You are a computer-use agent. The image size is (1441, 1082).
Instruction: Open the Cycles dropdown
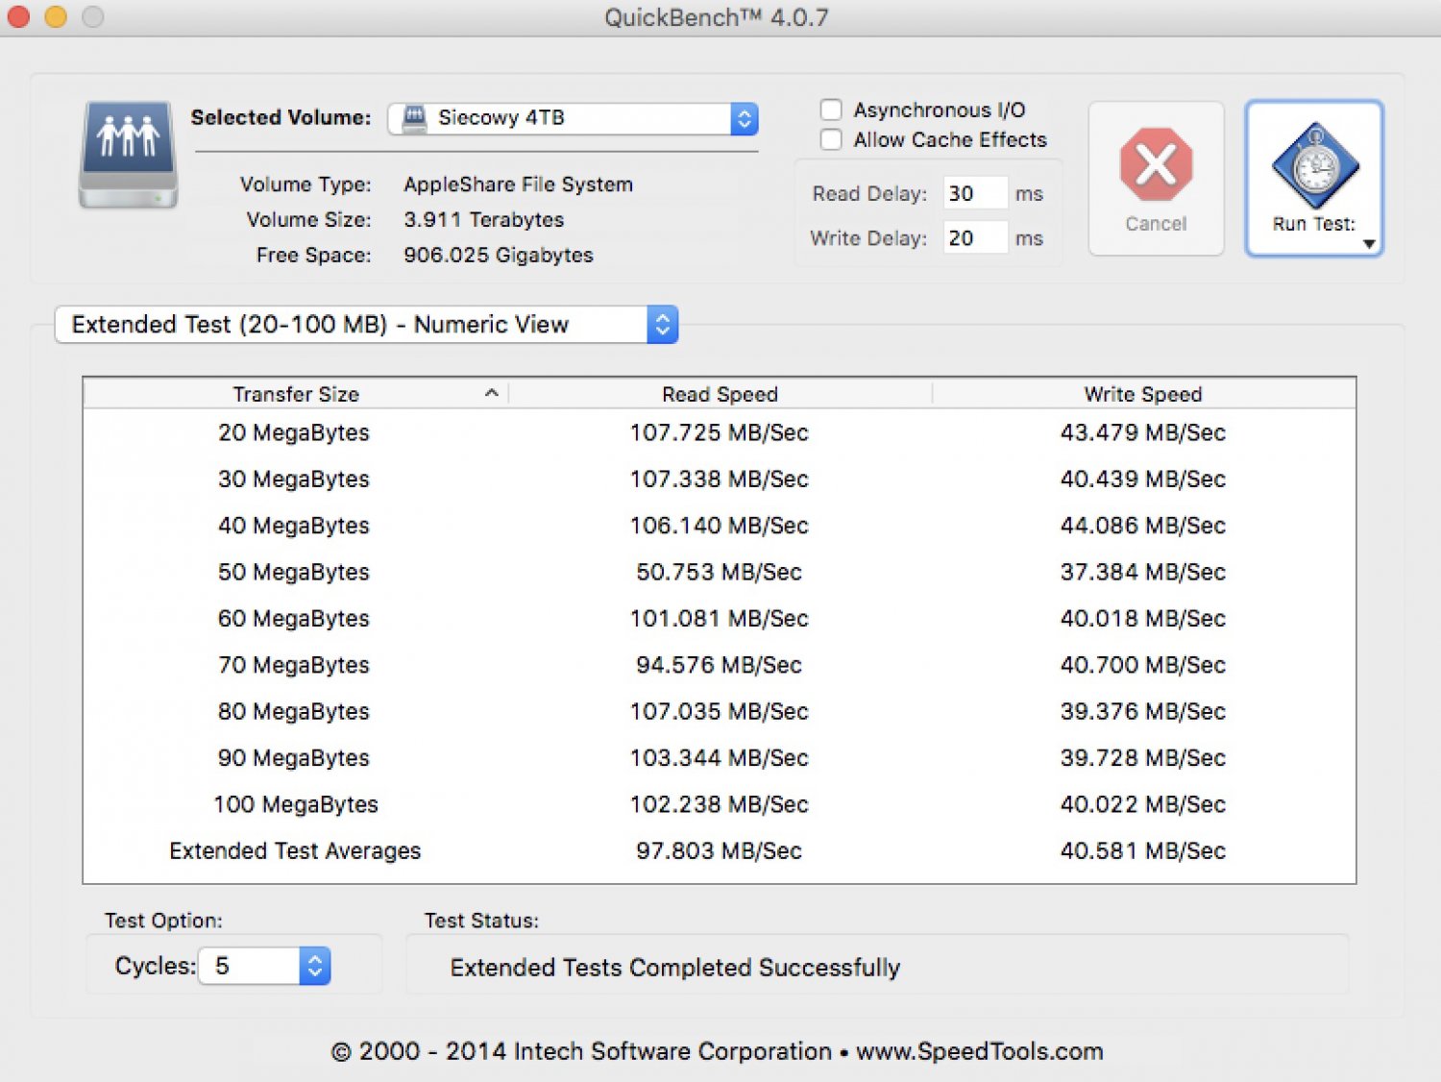265,966
